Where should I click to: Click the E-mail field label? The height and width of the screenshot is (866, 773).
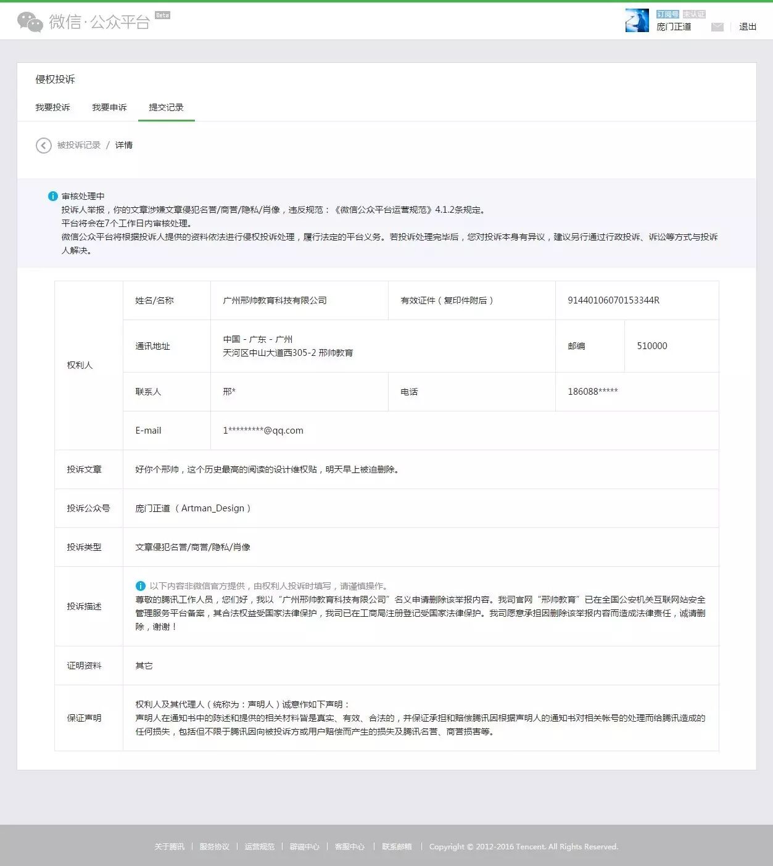(x=148, y=431)
